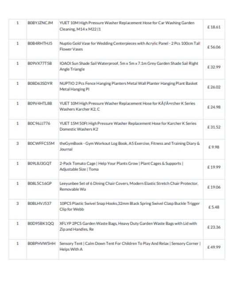Click the Nuptio Gold Vase description

tap(130, 46)
